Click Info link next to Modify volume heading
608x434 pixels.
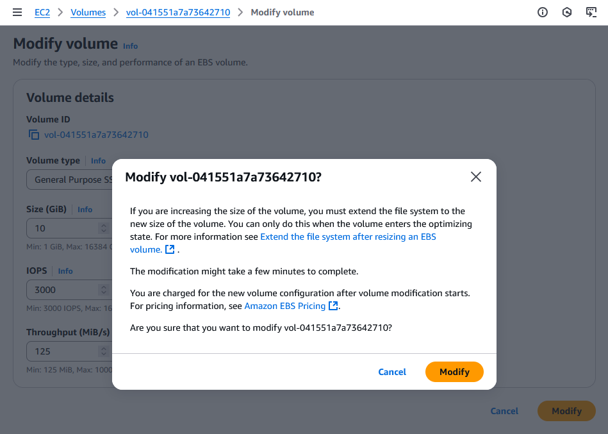(130, 46)
